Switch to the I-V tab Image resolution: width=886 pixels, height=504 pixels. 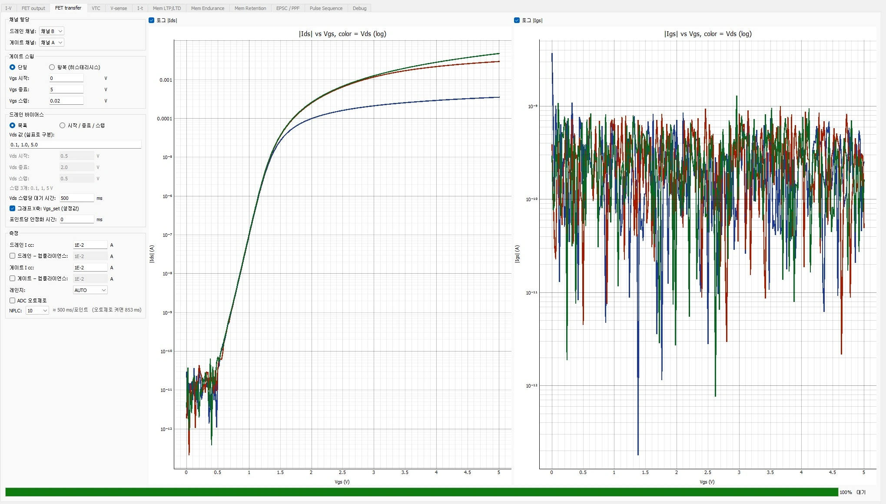pos(8,8)
